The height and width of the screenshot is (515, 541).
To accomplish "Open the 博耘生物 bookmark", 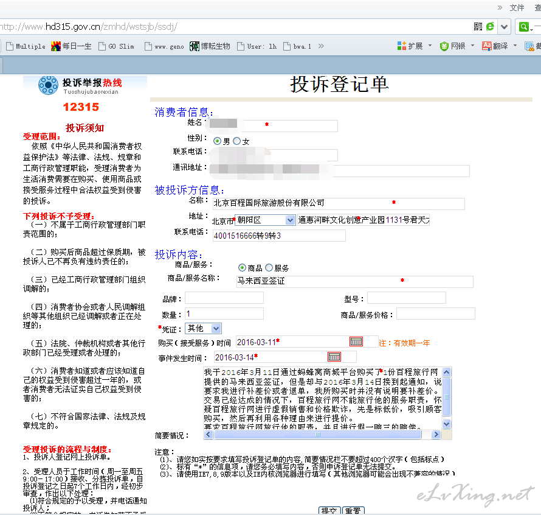I will (x=210, y=46).
